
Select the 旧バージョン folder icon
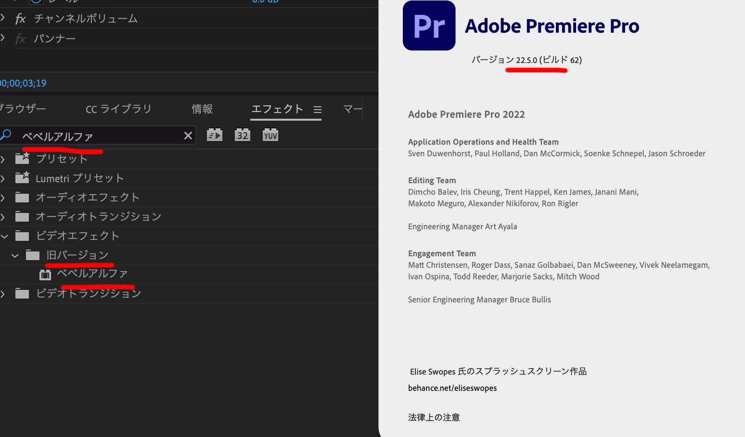[33, 255]
